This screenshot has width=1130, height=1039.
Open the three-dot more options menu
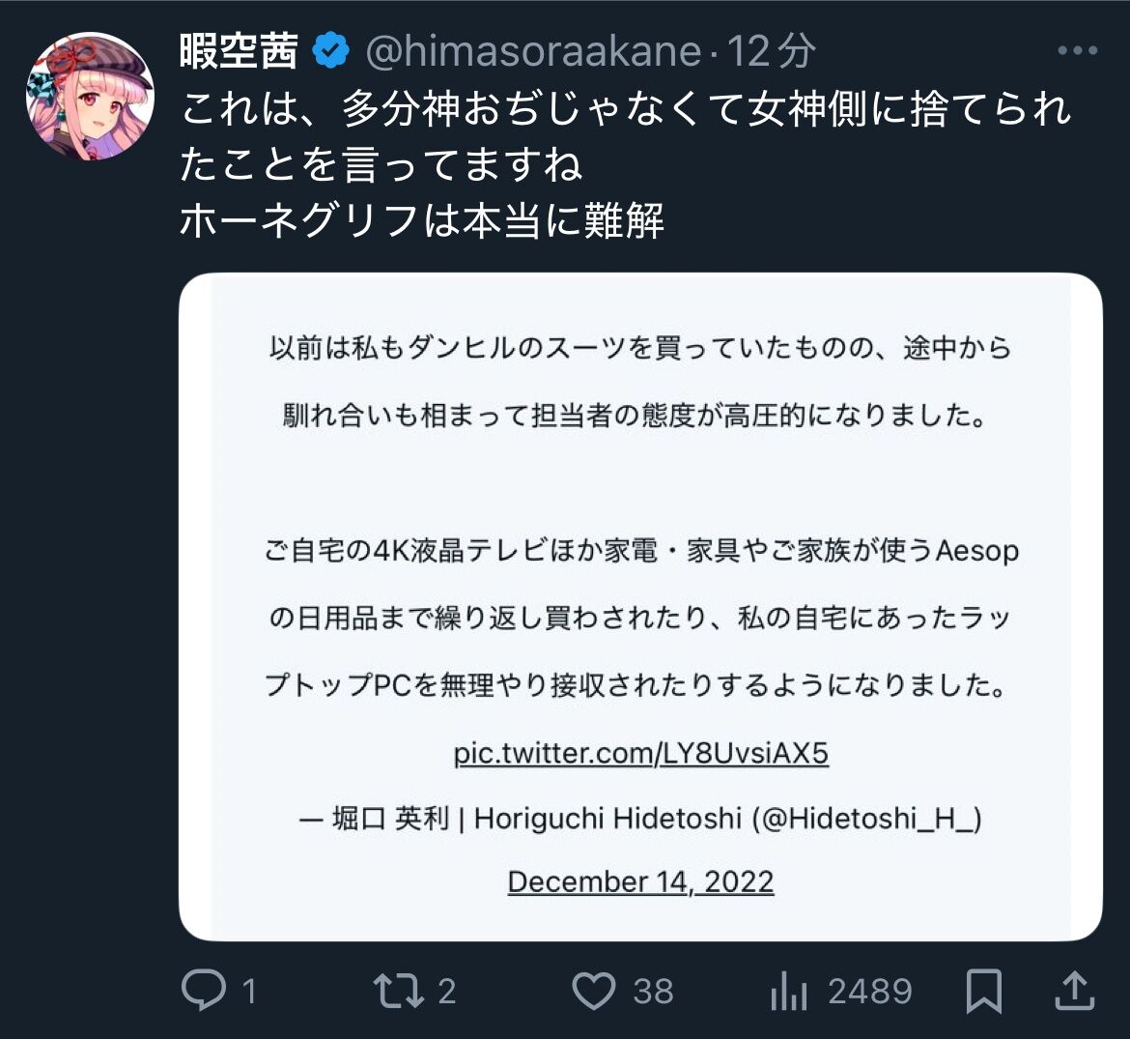click(x=1078, y=50)
